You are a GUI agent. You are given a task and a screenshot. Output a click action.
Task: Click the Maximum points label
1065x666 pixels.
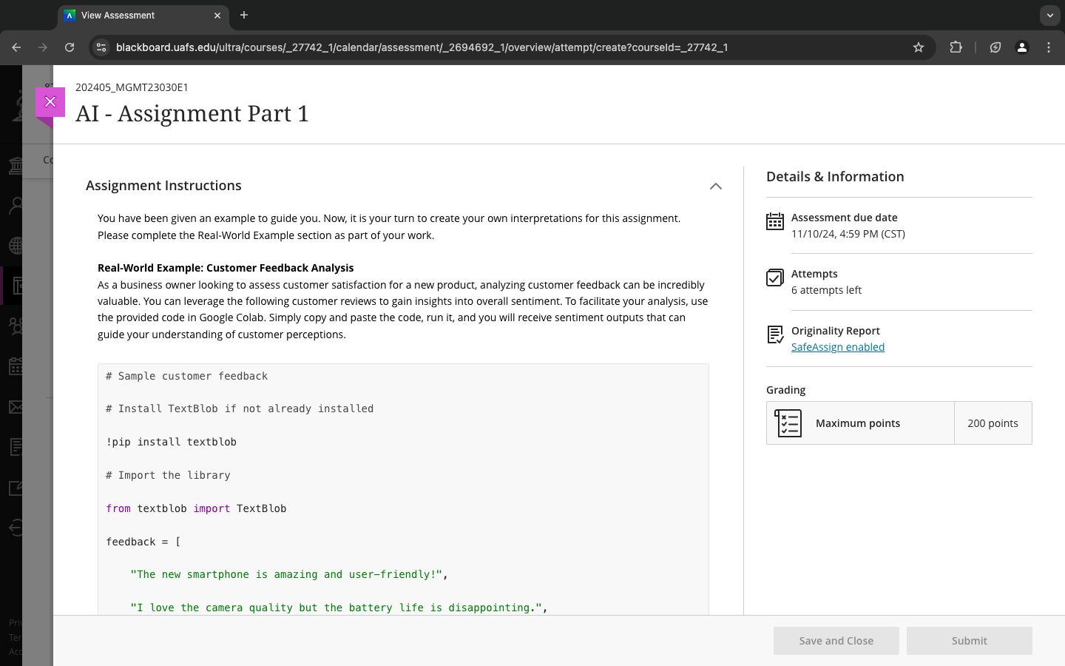(858, 423)
